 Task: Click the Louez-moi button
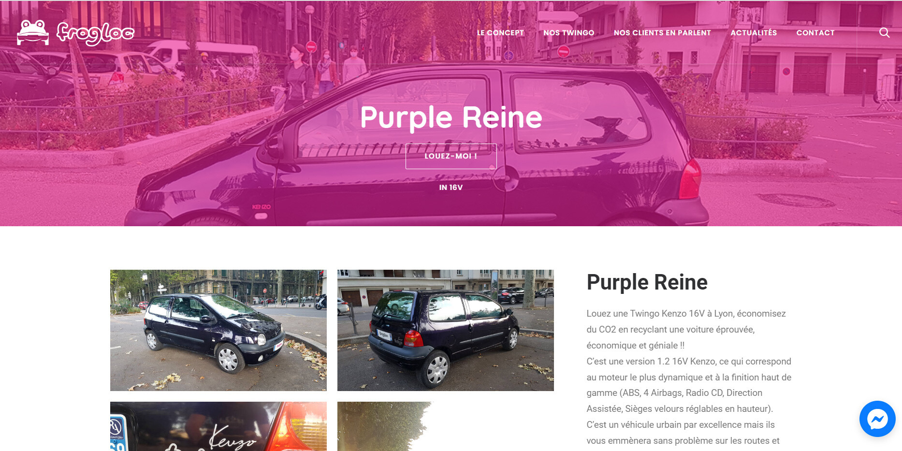pyautogui.click(x=451, y=156)
